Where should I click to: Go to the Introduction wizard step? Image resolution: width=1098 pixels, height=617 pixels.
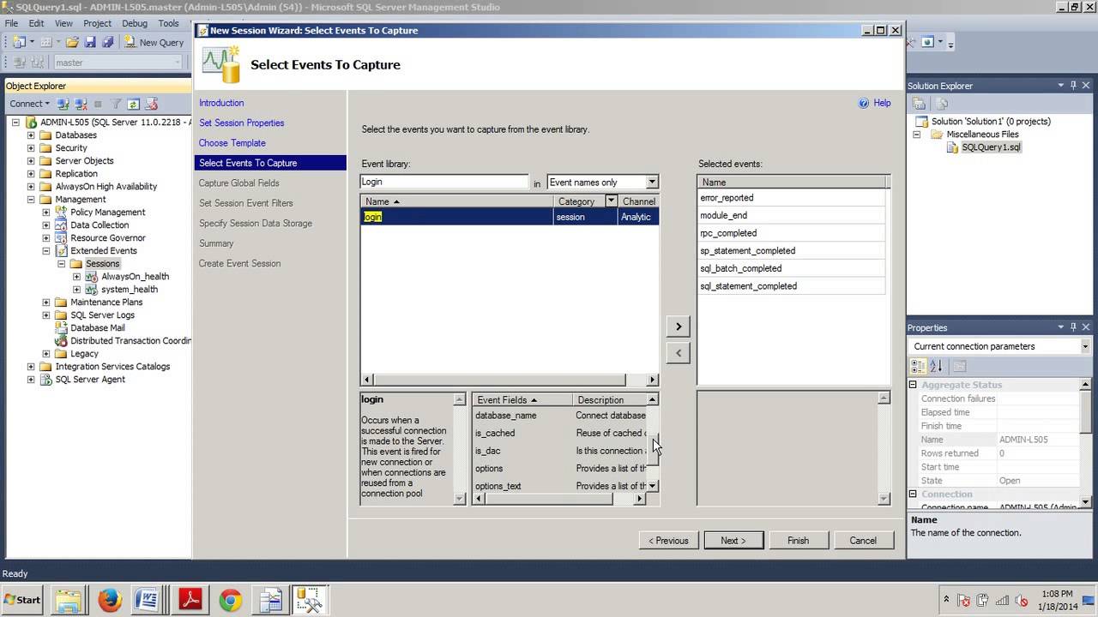tap(221, 103)
